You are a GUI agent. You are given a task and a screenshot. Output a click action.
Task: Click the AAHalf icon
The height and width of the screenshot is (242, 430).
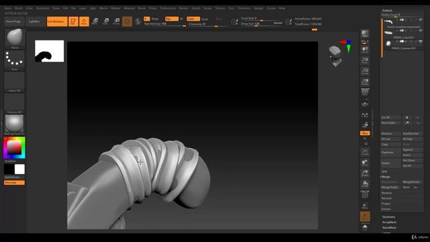tap(365, 82)
